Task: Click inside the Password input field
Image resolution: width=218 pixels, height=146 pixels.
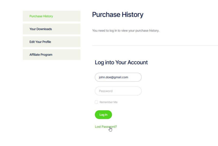Action: pyautogui.click(x=118, y=91)
